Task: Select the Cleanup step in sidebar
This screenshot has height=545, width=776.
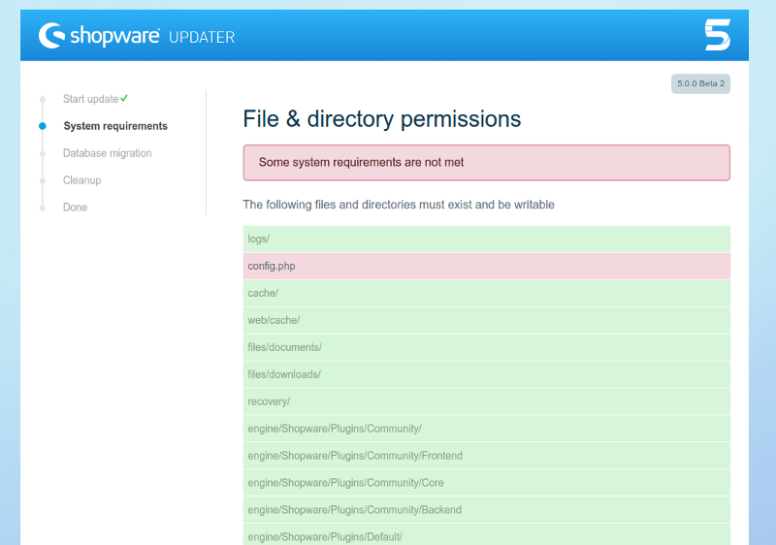Action: [81, 180]
